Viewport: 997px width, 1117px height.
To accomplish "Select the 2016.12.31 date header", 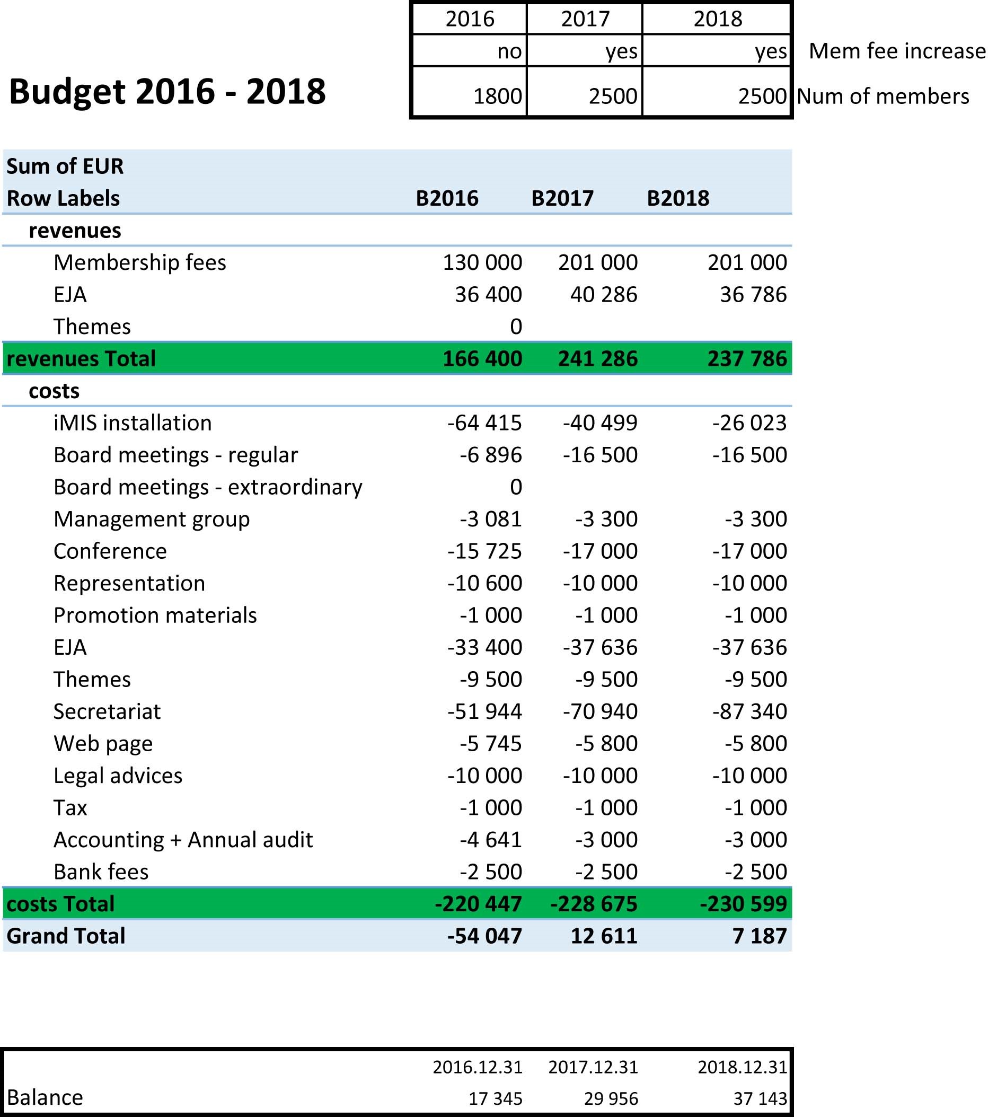I will (477, 1067).
